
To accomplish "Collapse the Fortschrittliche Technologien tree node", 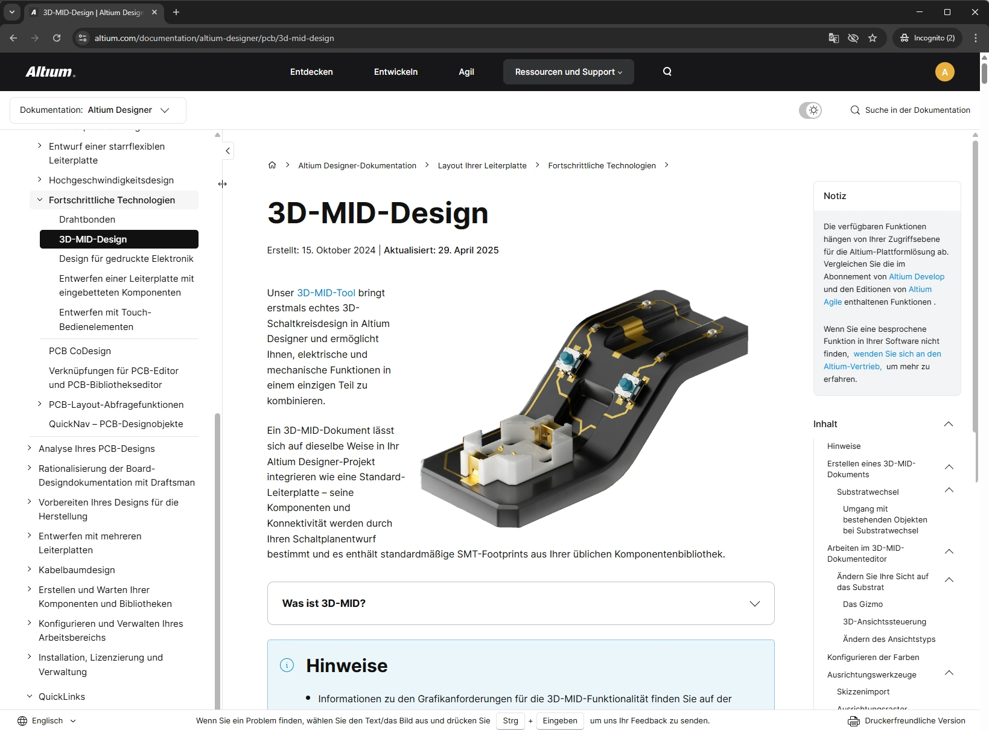I will (x=40, y=200).
